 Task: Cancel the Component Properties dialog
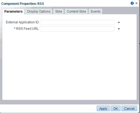(129, 109)
